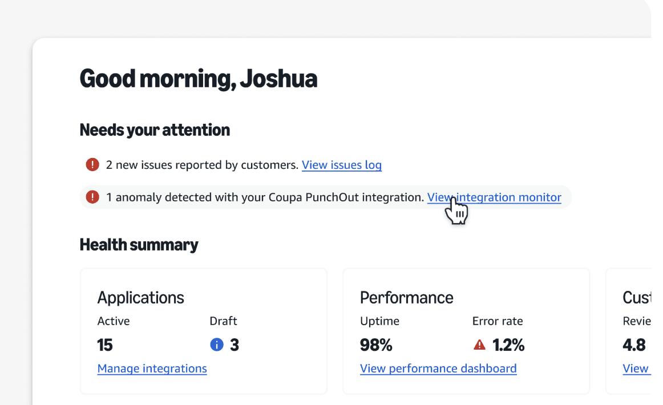This screenshot has height=405, width=663.
Task: Open the View issues log link
Action: (341, 165)
